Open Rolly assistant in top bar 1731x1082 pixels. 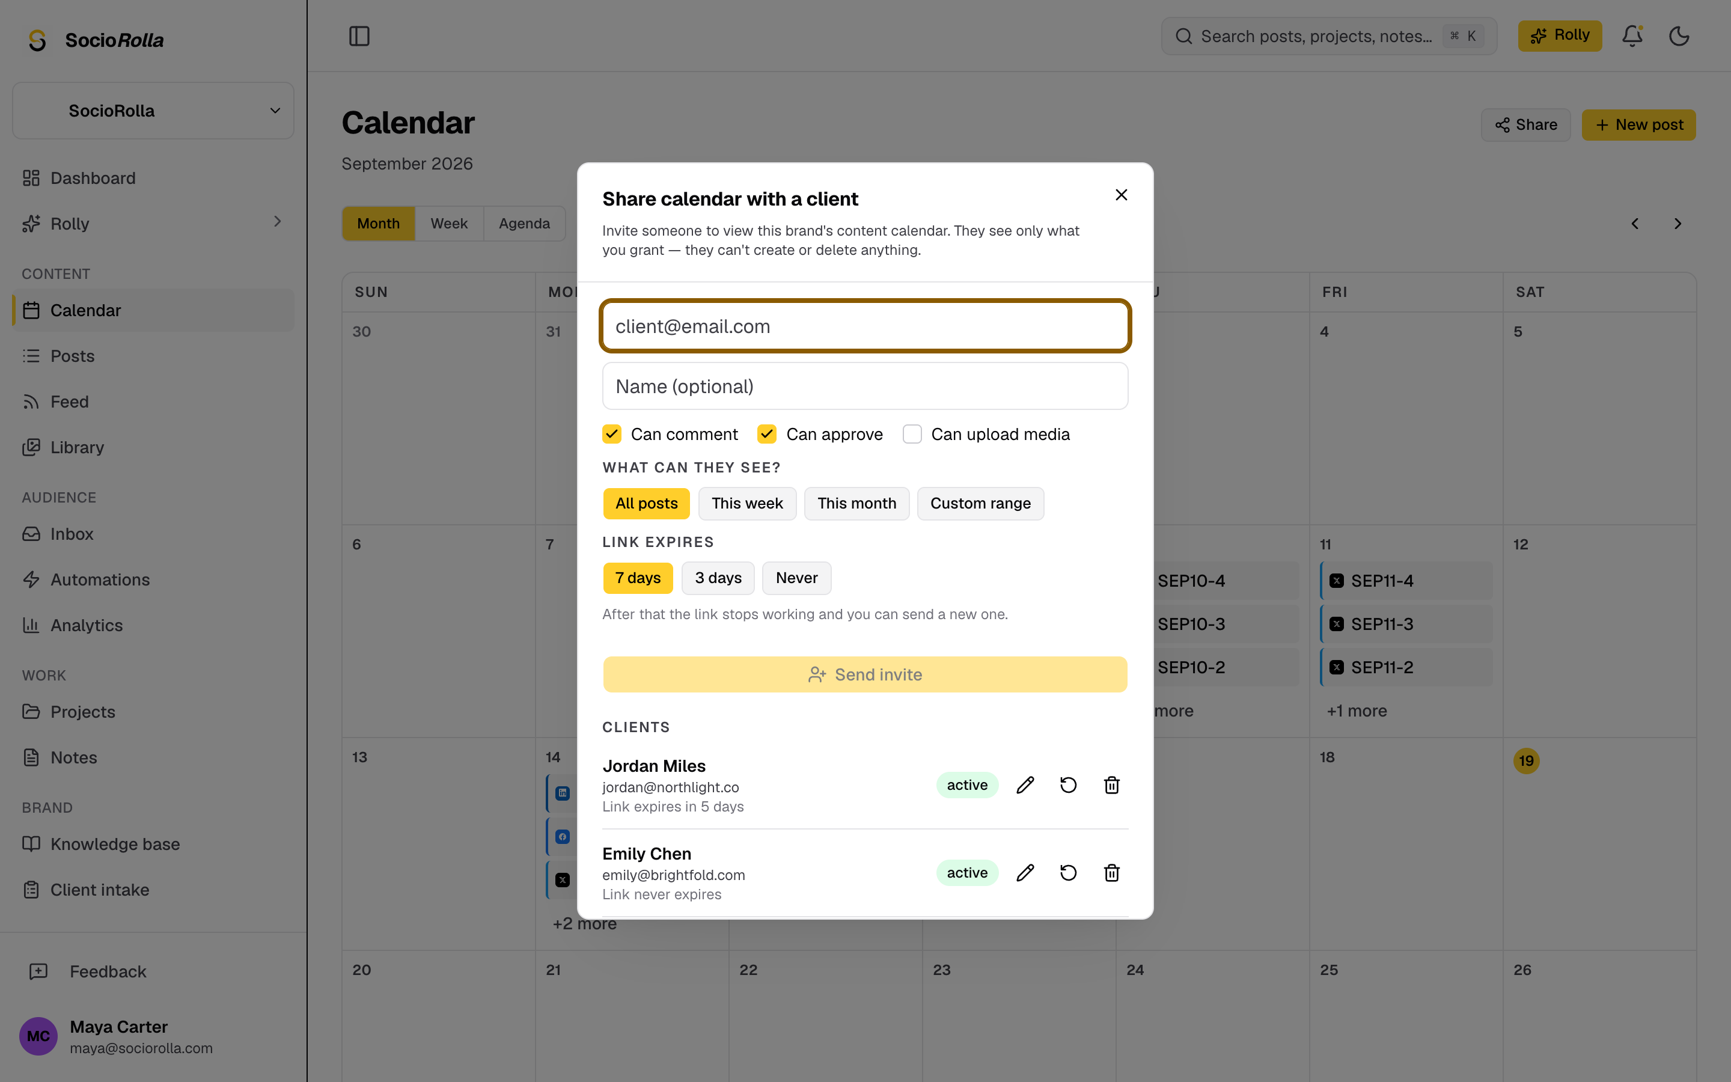[1559, 36]
